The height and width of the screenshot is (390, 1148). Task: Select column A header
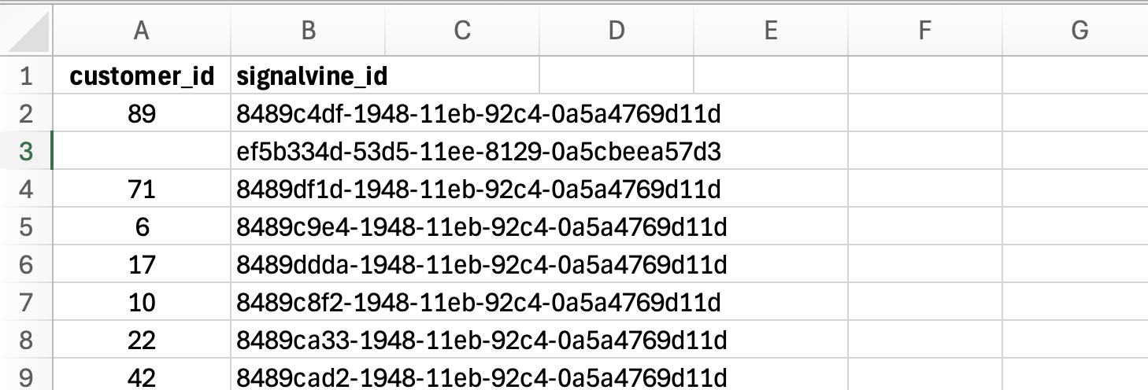[x=142, y=30]
